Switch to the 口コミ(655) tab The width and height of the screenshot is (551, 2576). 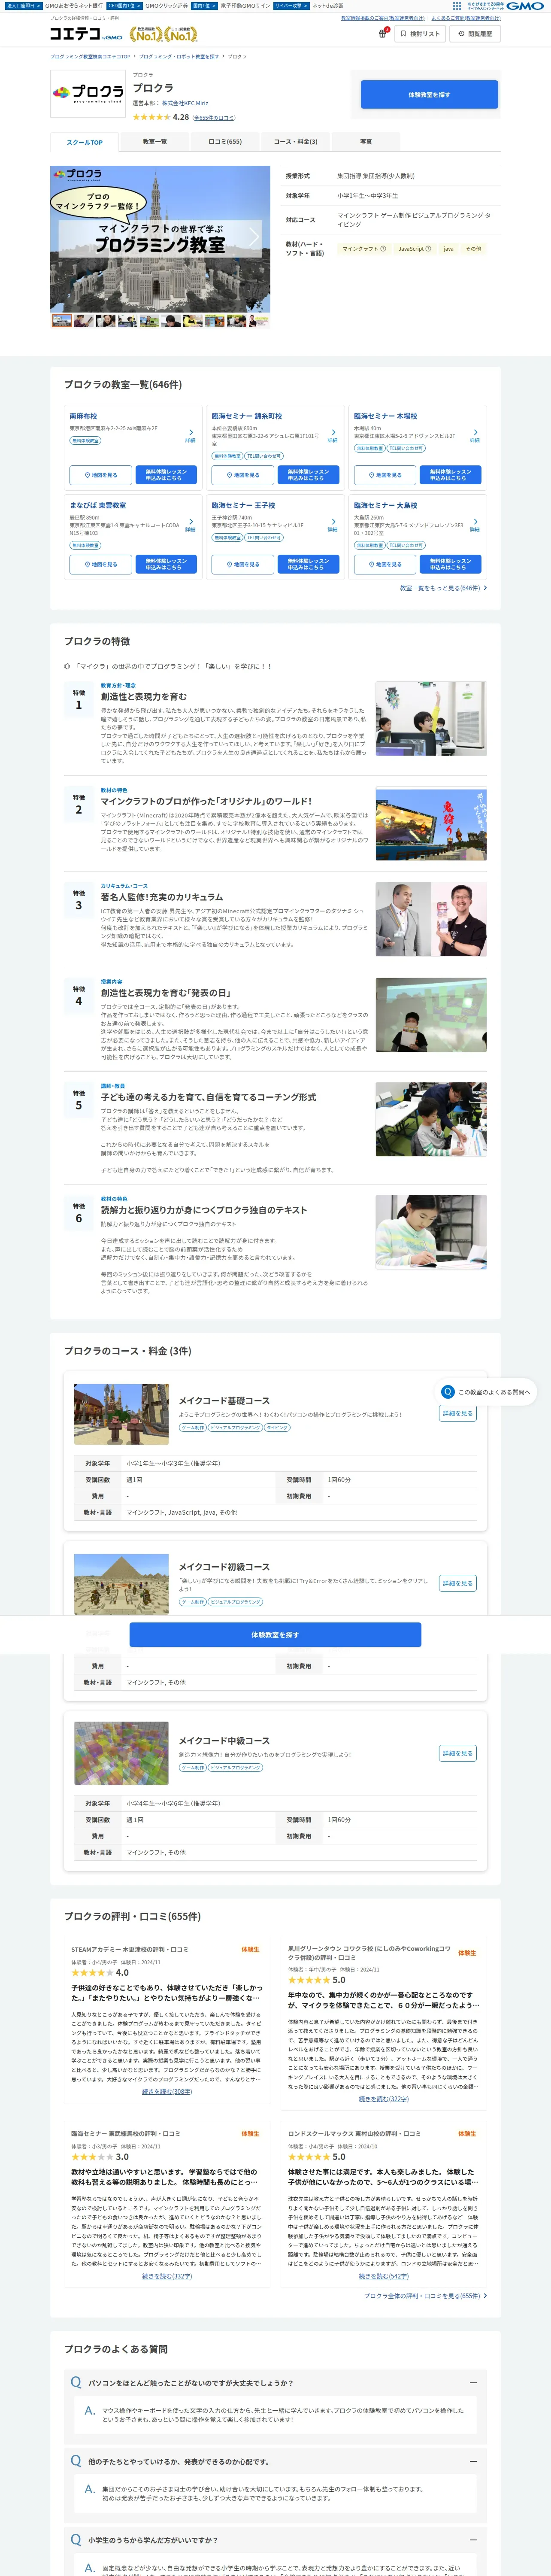click(x=225, y=142)
